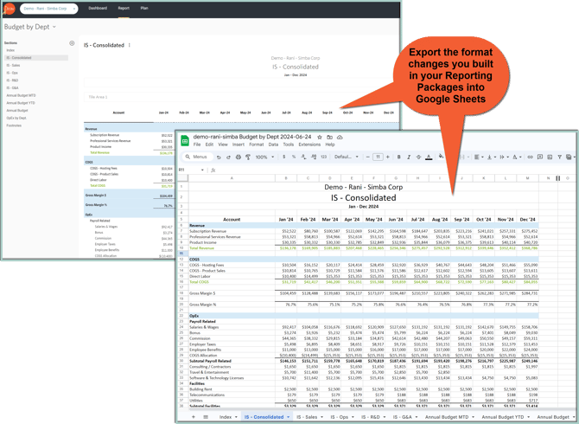
Task: Click the Google Sheets logo icon
Action: pos(184,140)
